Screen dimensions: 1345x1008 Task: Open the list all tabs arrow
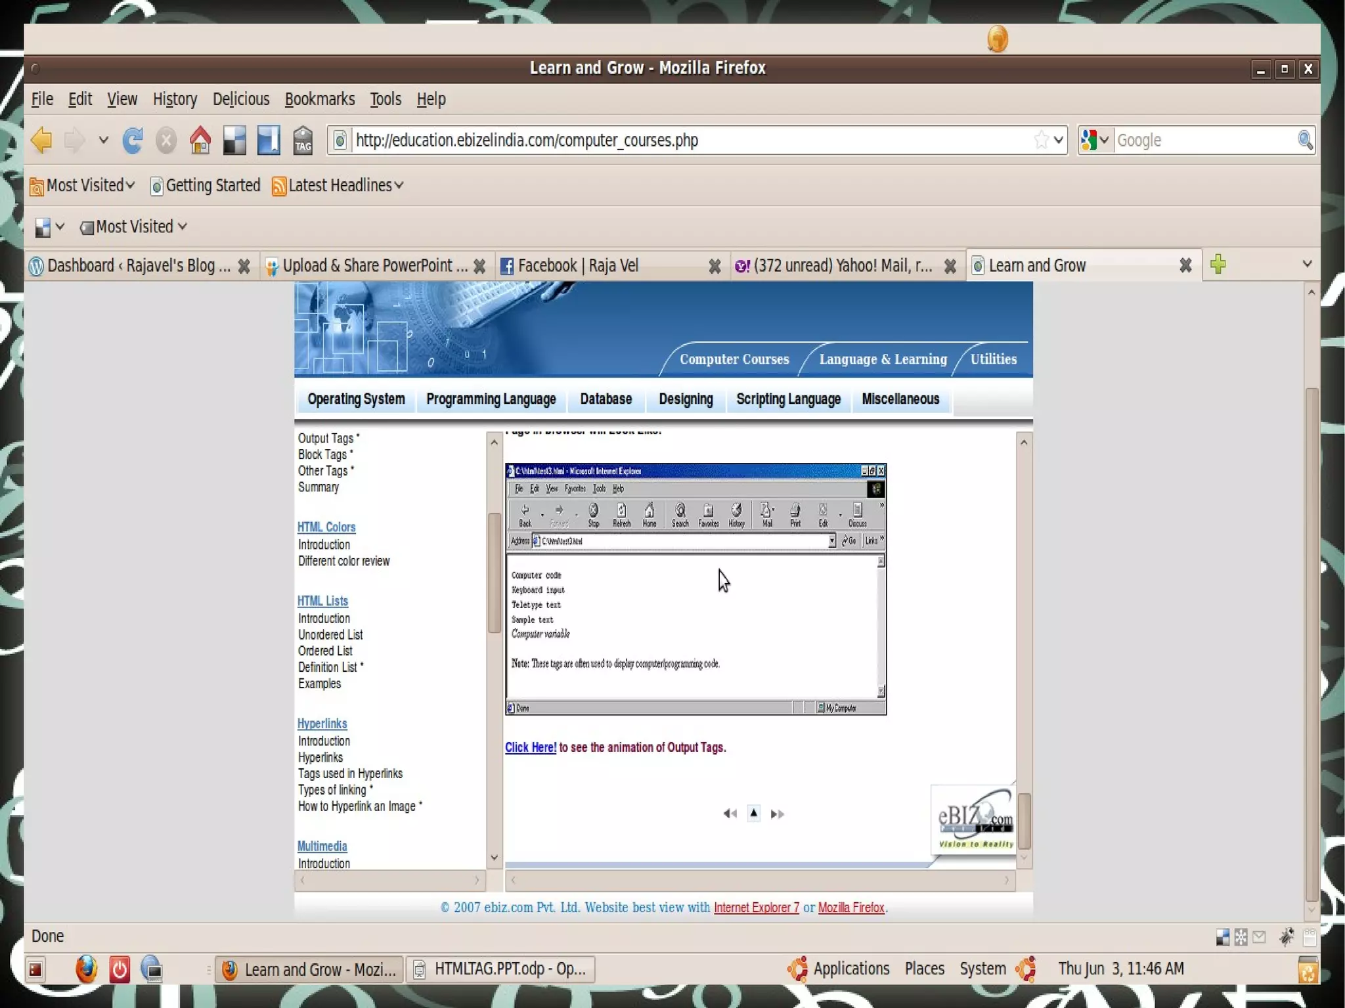click(1307, 264)
